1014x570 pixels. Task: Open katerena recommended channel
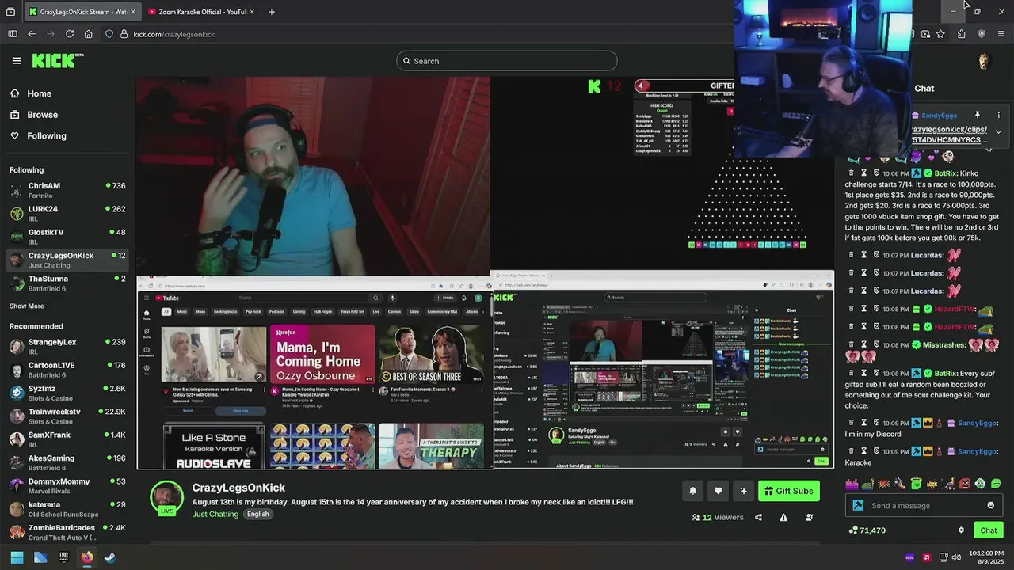[67, 509]
